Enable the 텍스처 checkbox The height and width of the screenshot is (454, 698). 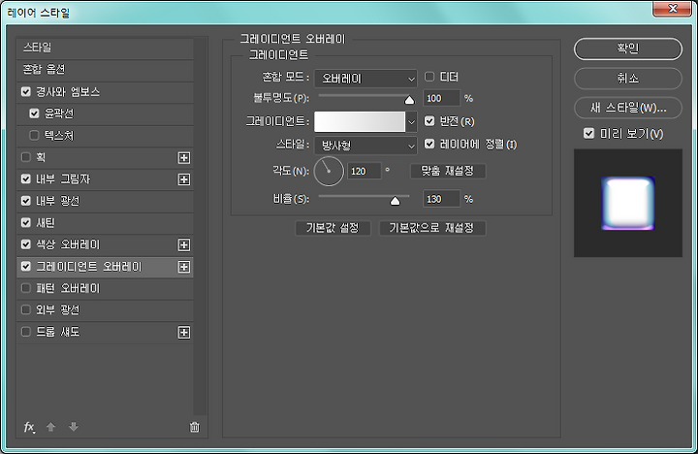[x=34, y=136]
